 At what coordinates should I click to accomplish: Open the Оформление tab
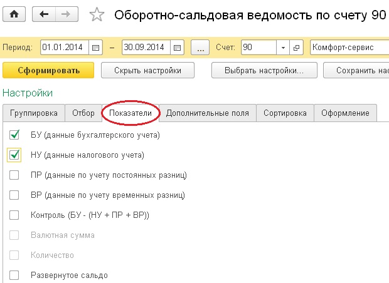pos(345,113)
